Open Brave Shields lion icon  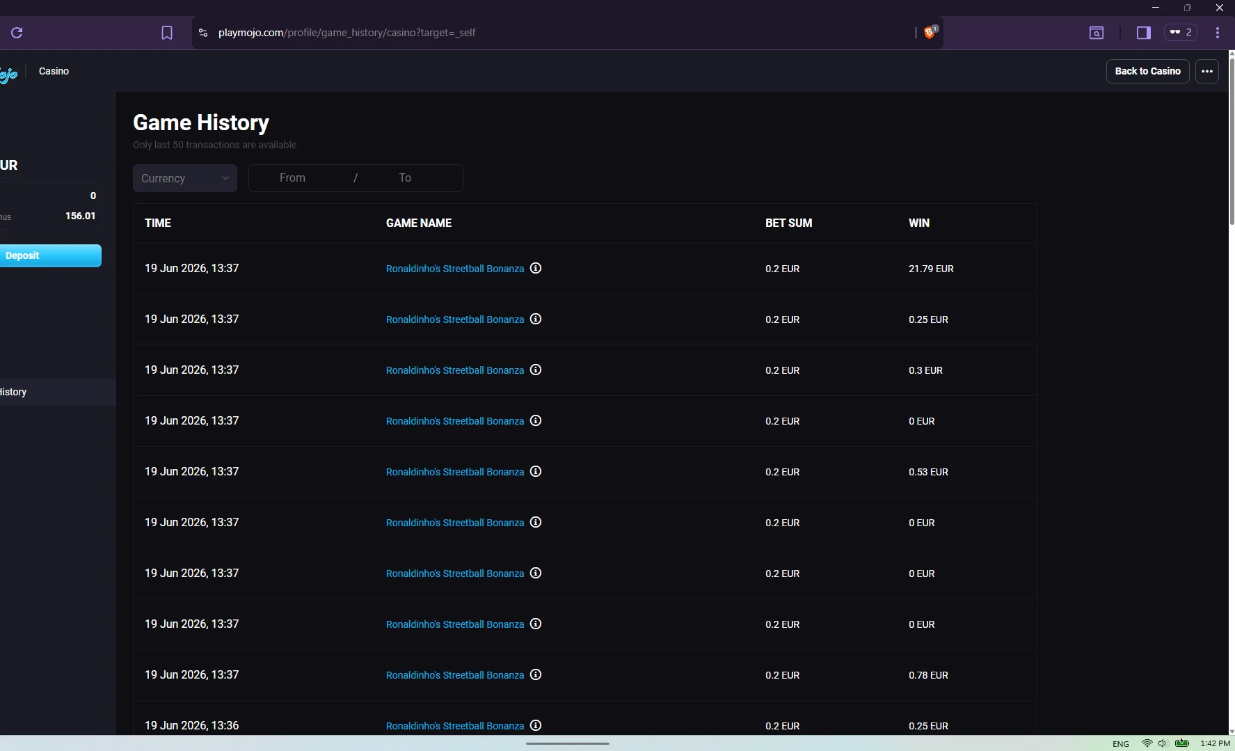[x=930, y=32]
